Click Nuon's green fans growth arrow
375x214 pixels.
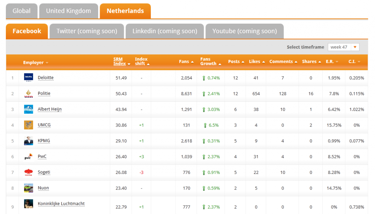204,188
